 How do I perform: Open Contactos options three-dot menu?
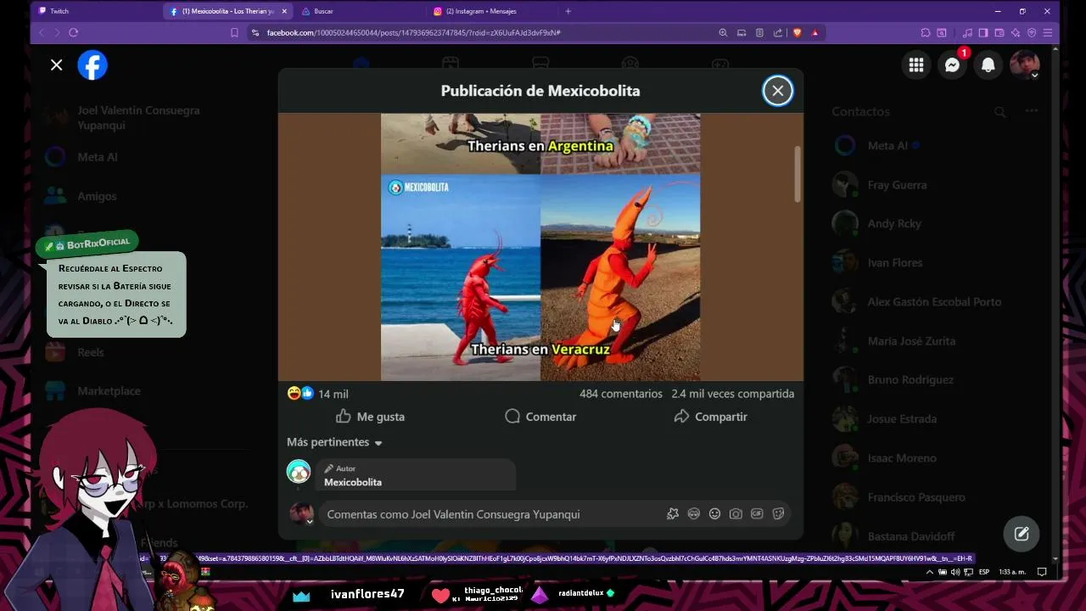tap(1031, 111)
